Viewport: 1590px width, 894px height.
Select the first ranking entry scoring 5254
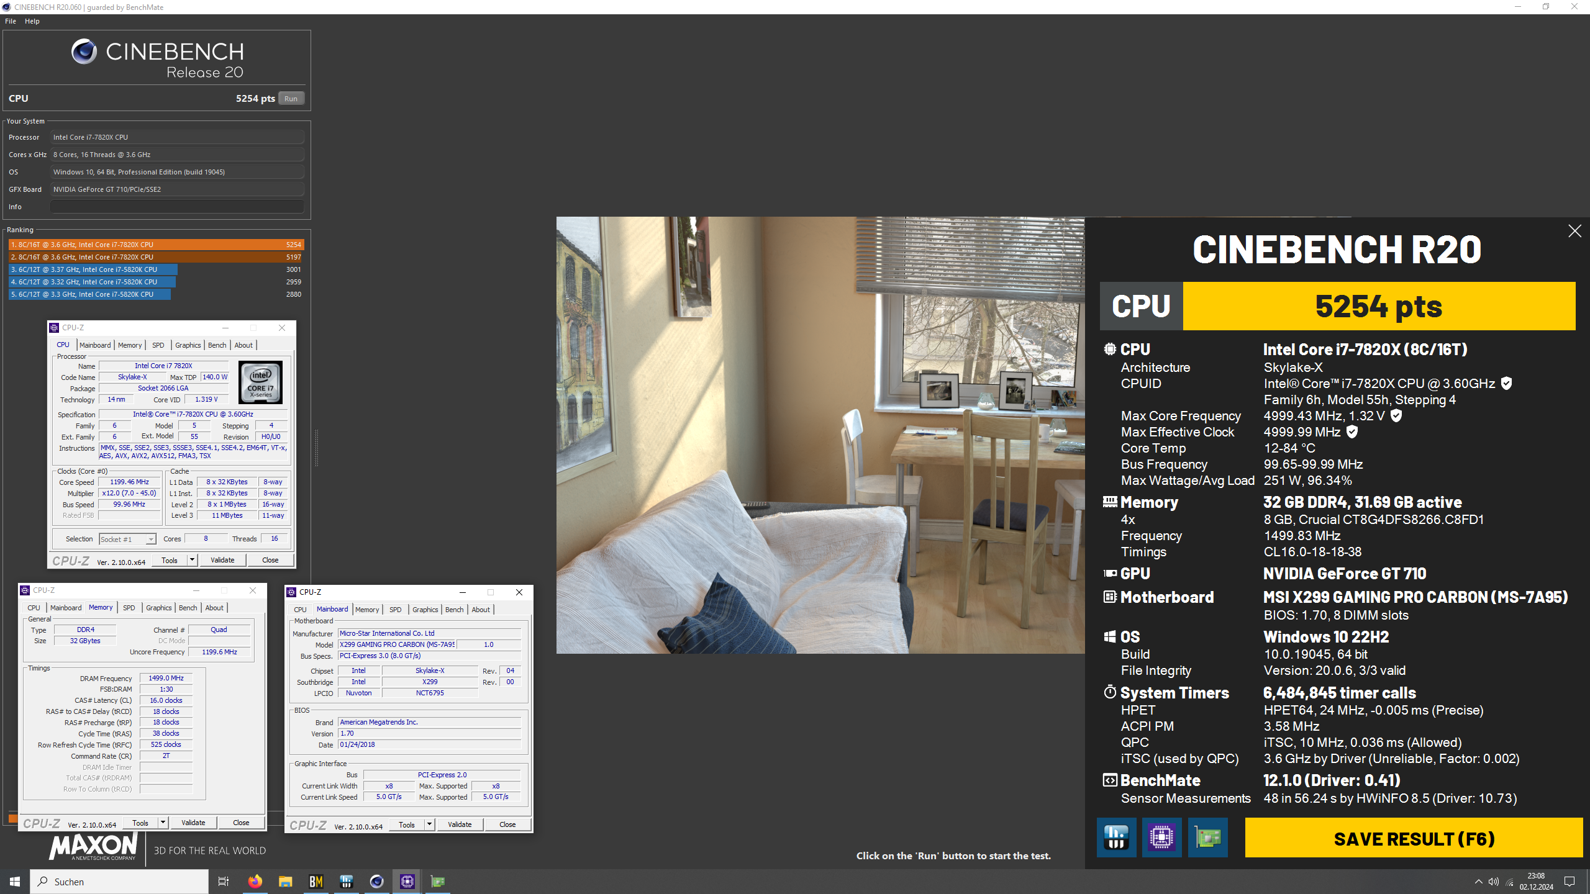[x=156, y=245]
